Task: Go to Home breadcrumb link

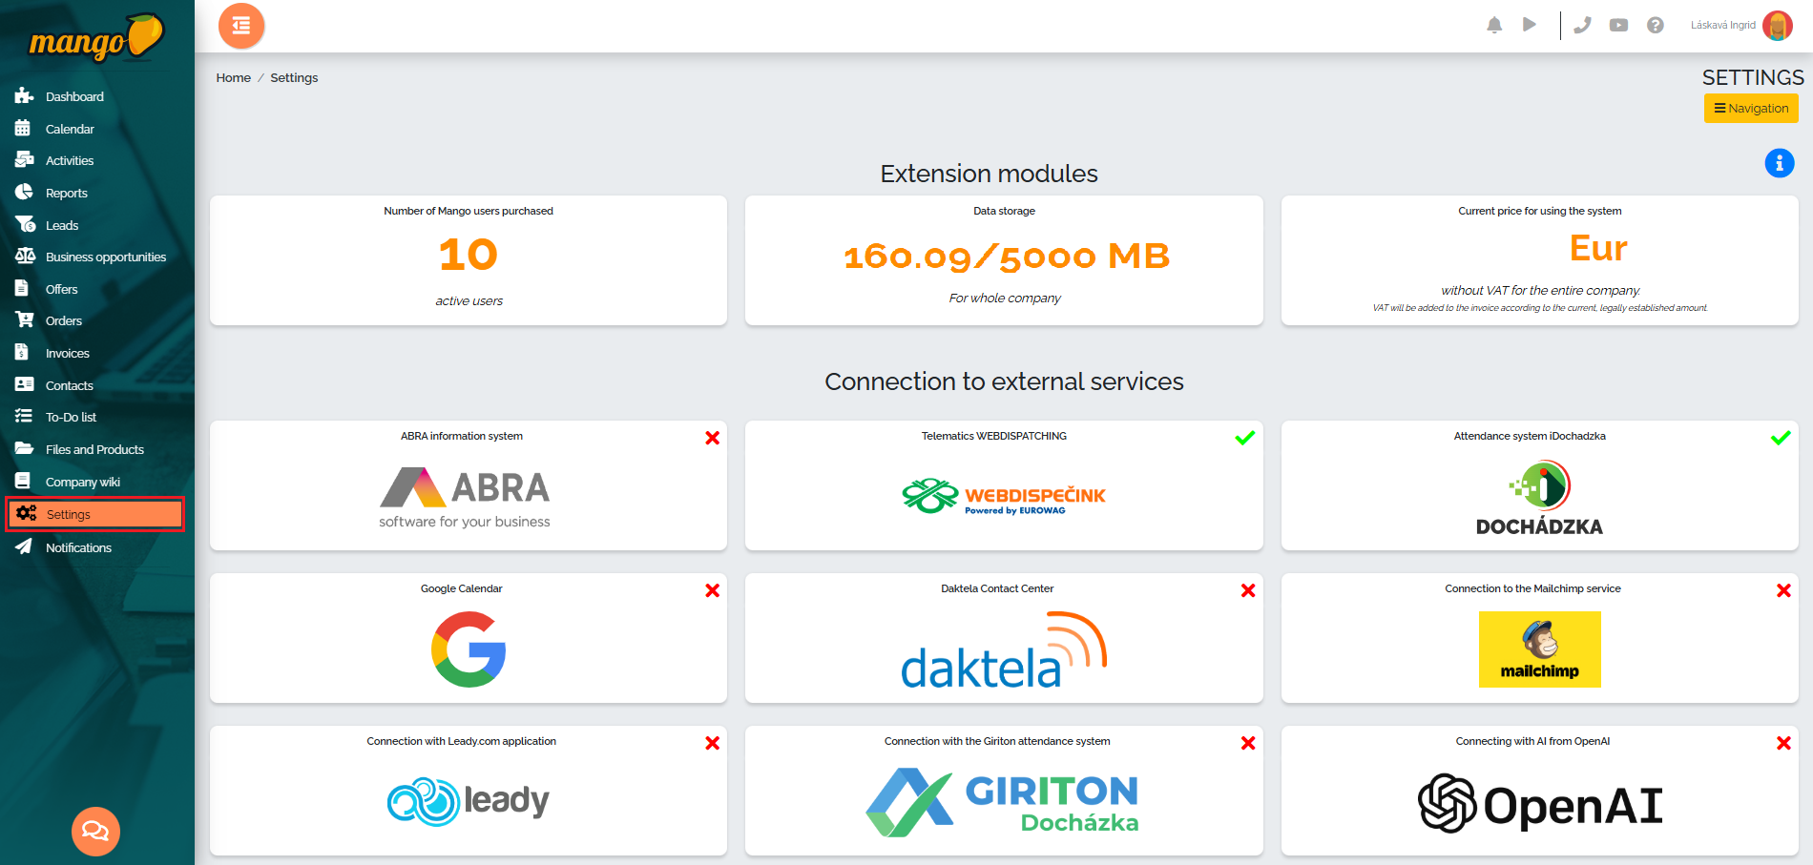Action: click(x=233, y=78)
